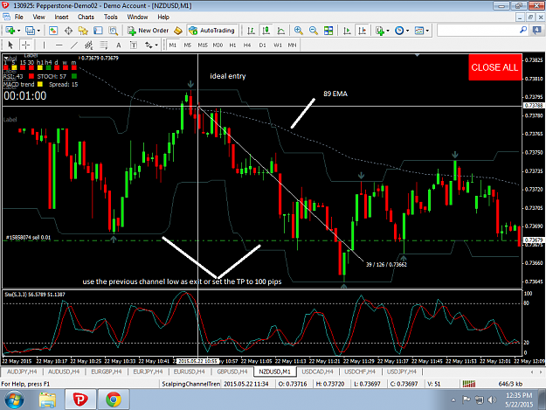Open the Periodicity clock icon
Screen dimensions: 546x410
(x=399, y=31)
